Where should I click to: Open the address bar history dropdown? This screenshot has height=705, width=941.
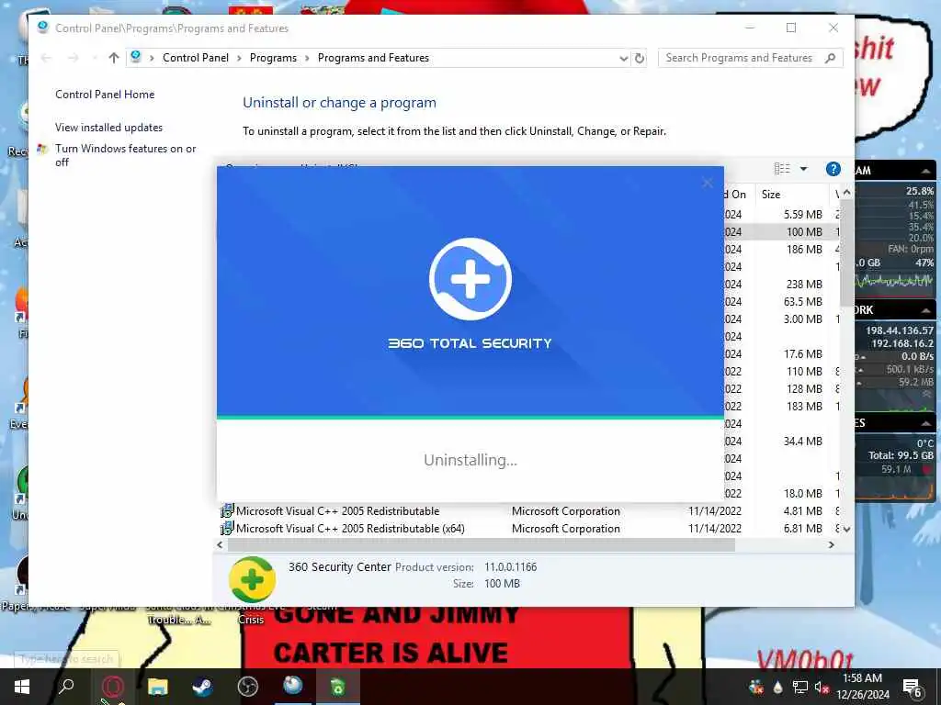(x=624, y=58)
